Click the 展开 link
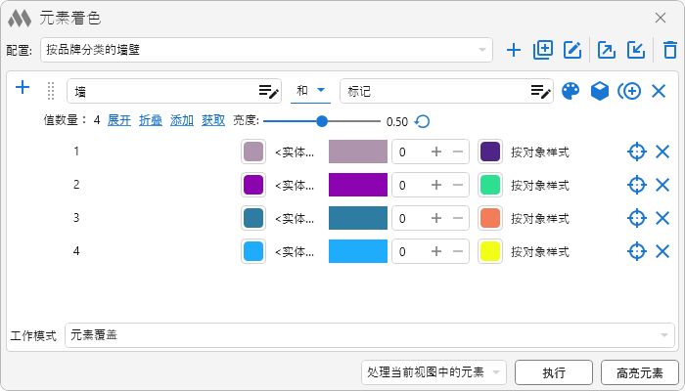 click(118, 121)
